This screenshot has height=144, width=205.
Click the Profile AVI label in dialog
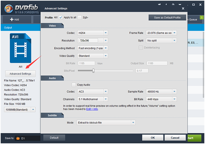(51, 18)
